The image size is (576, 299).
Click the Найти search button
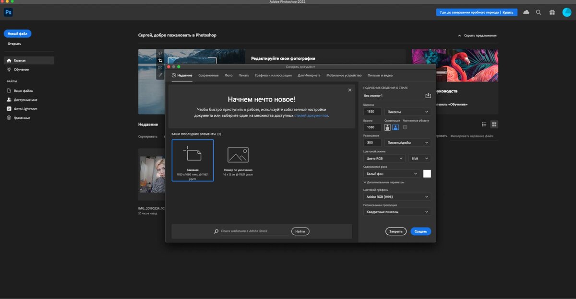pos(300,231)
